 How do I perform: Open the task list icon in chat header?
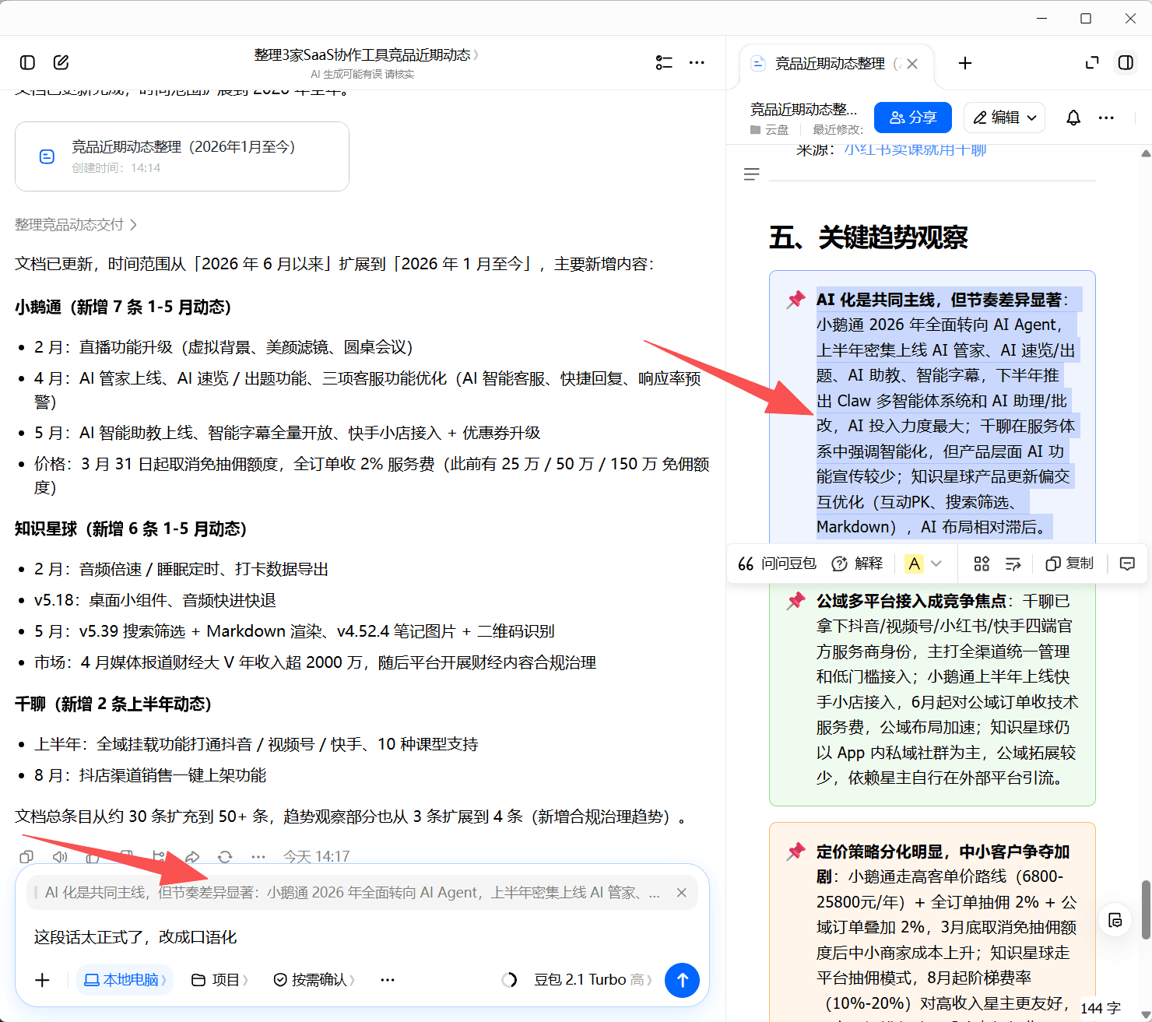[664, 62]
